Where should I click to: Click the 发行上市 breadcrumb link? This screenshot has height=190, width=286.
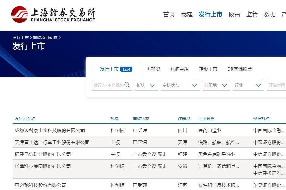[20, 38]
